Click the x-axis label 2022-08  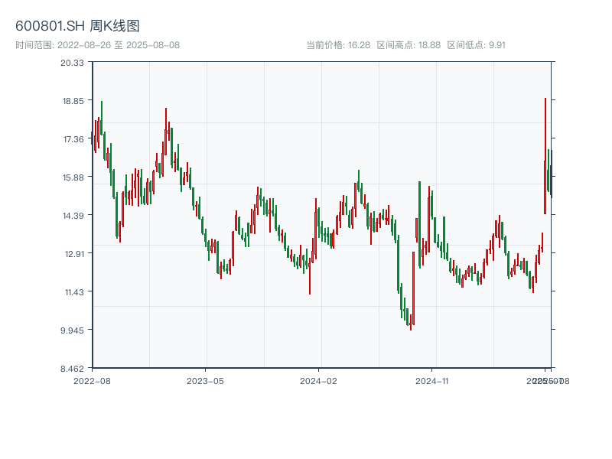pos(92,381)
